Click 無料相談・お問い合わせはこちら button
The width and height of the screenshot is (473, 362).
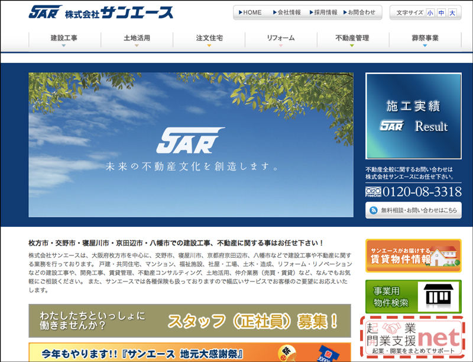point(413,210)
